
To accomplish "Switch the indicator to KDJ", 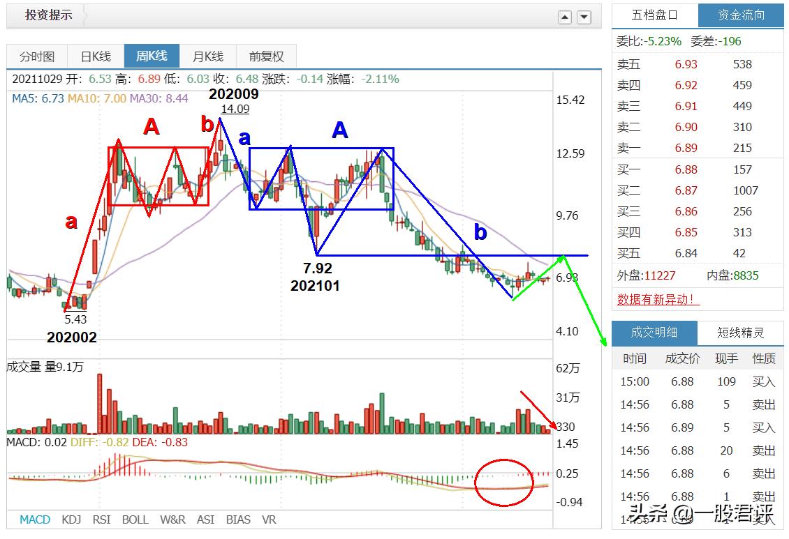I will point(71,519).
